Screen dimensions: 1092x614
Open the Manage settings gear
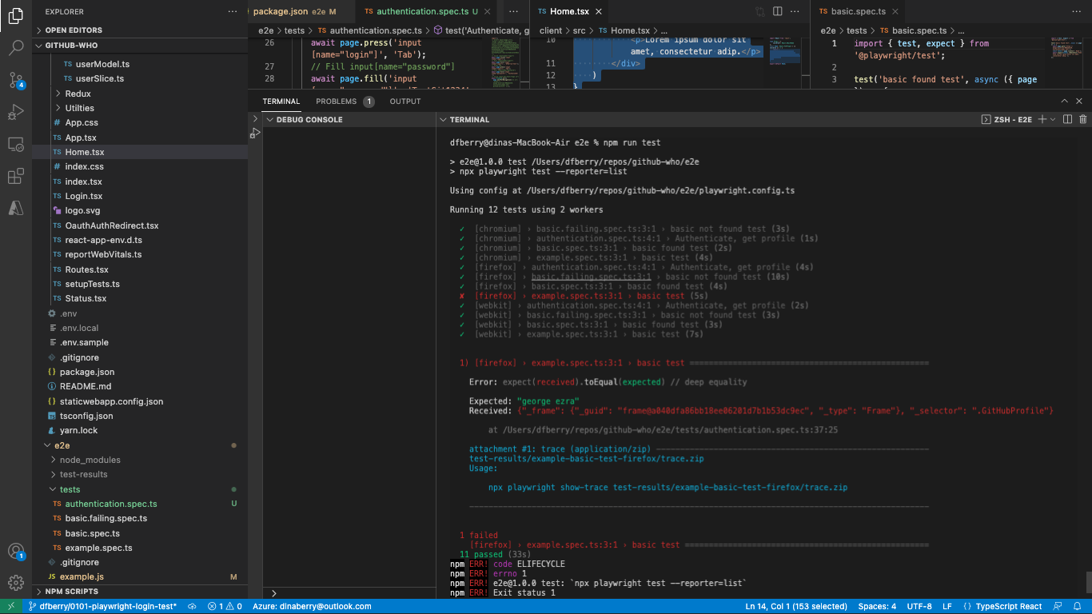[16, 583]
